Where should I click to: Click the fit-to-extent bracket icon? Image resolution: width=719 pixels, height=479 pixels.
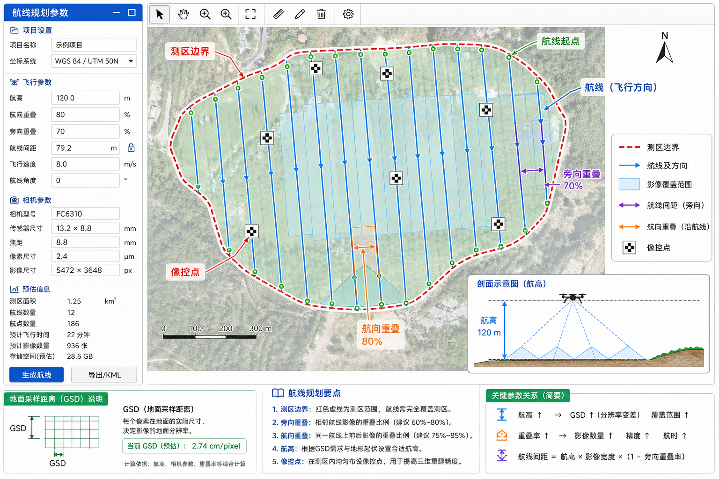tap(250, 14)
